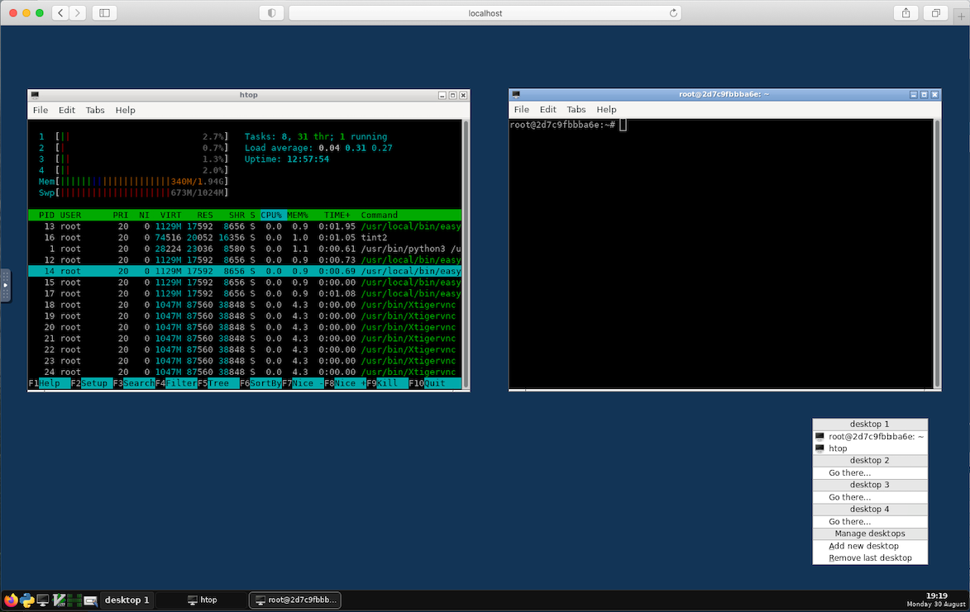Select htop entry in desktop menu
970x612 pixels.
(x=870, y=448)
